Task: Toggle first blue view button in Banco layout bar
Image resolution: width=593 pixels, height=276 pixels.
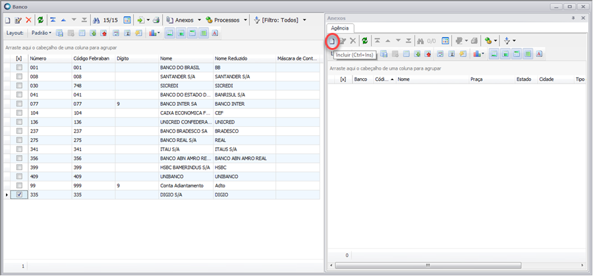Action: [170, 33]
